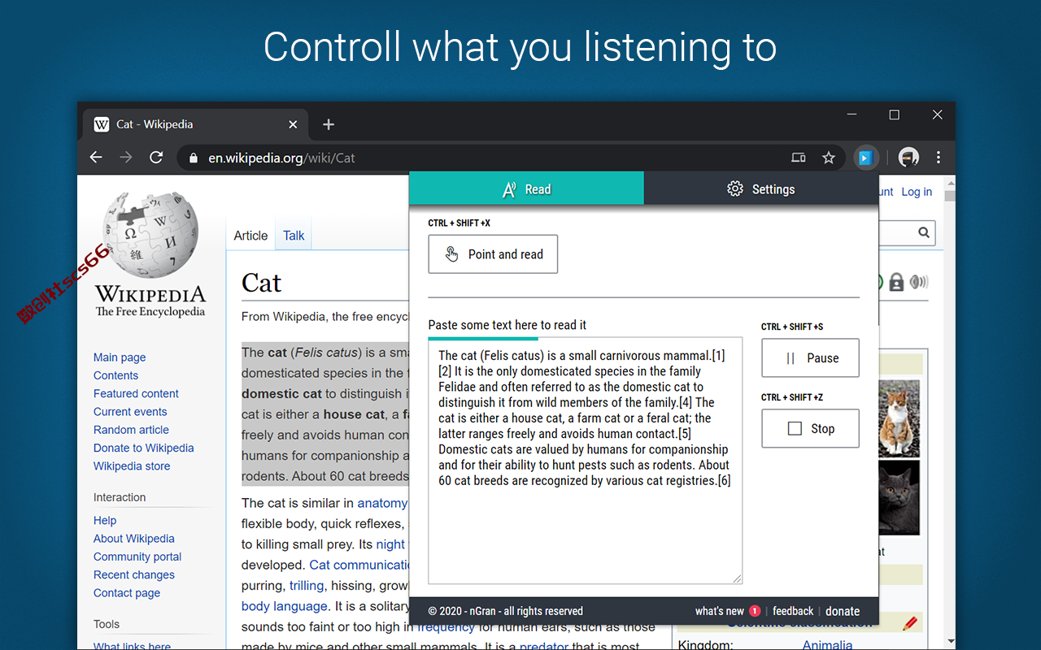Open the feedback link
This screenshot has height=650, width=1041.
tap(793, 611)
